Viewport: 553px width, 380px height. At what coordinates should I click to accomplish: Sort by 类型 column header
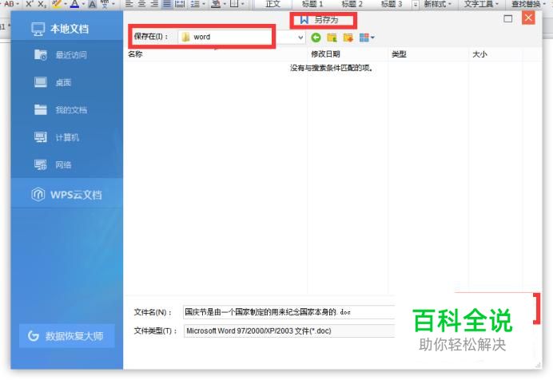[x=399, y=54]
